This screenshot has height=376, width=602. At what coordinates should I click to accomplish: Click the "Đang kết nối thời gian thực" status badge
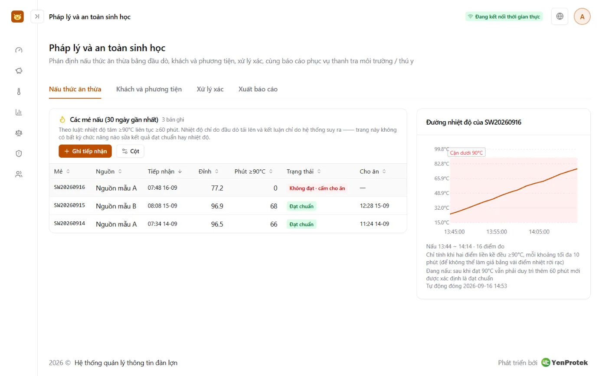point(504,16)
